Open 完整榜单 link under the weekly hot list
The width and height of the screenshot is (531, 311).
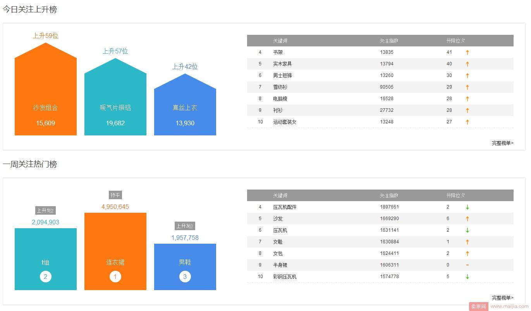coord(503,298)
